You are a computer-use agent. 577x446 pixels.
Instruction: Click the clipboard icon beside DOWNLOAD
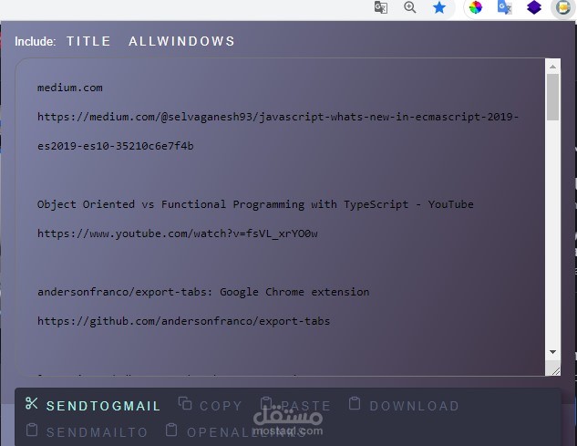point(355,403)
